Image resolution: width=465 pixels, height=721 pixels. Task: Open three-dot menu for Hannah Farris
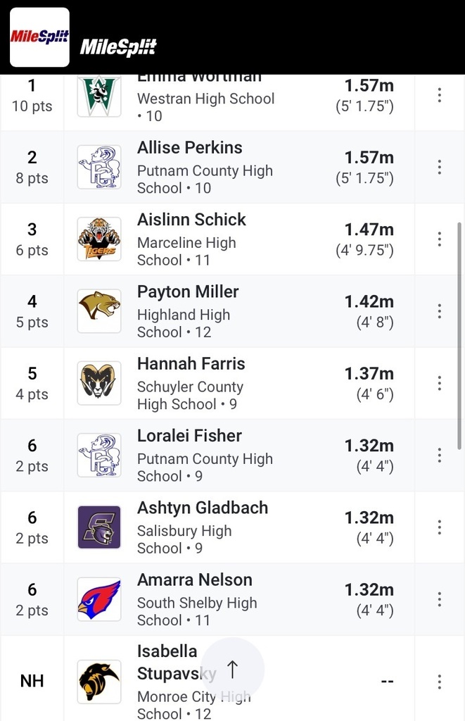pos(440,383)
